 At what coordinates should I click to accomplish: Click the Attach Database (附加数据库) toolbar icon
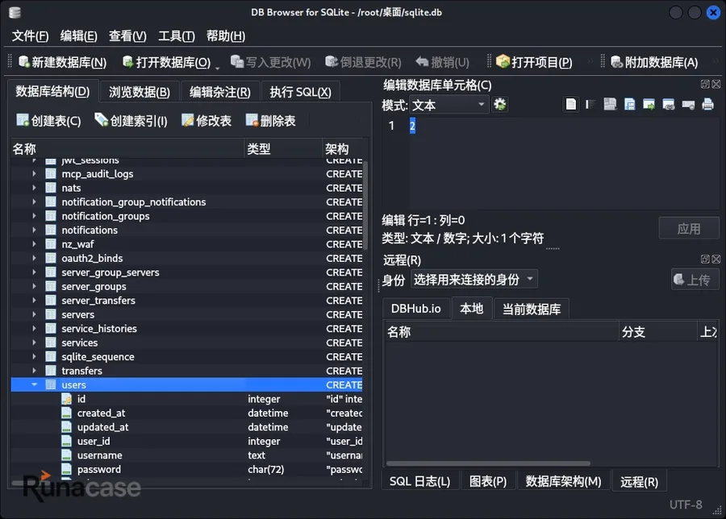click(616, 61)
